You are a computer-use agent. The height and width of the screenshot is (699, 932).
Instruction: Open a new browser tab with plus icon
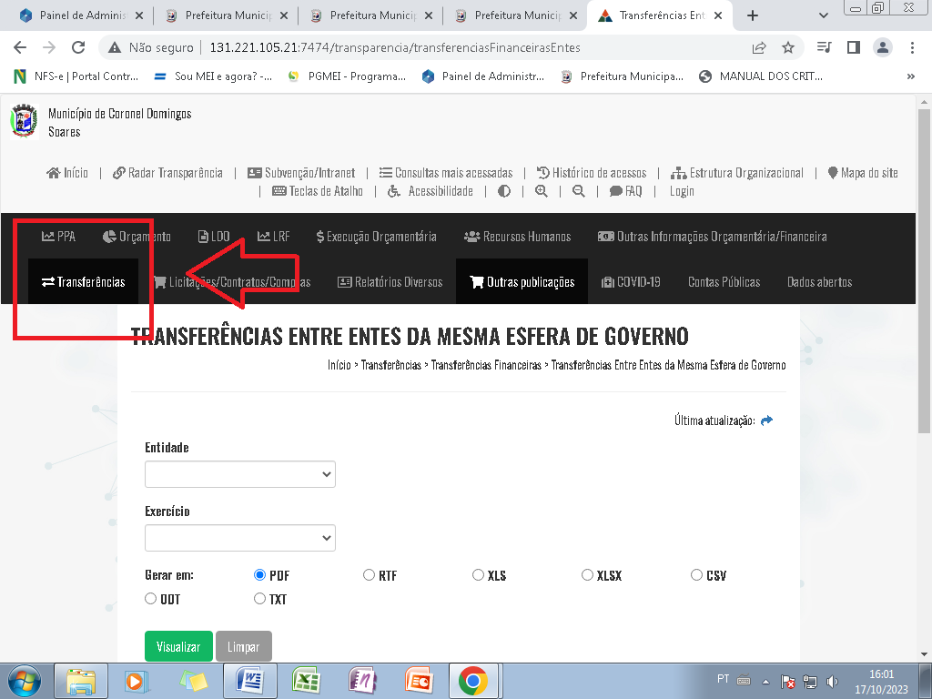pyautogui.click(x=753, y=15)
